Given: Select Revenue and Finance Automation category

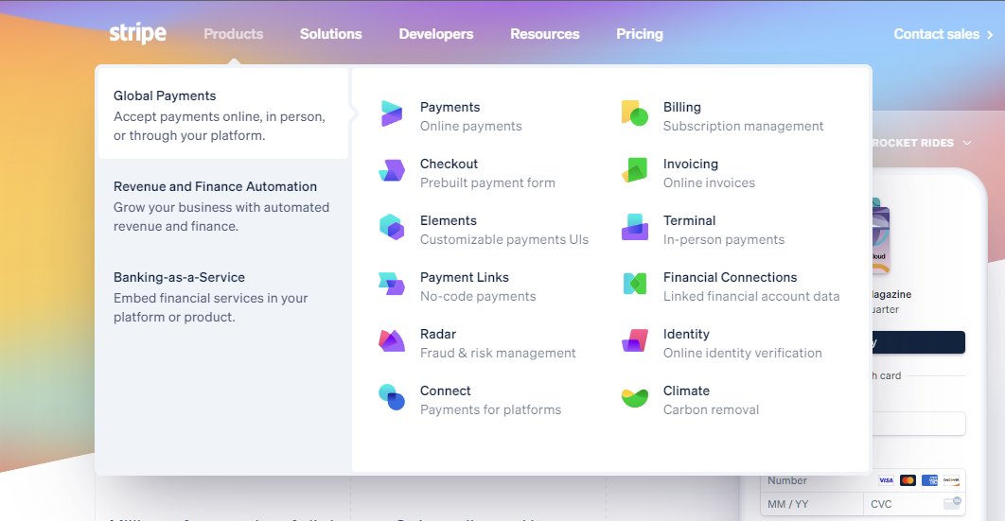Looking at the screenshot, I should [x=221, y=205].
